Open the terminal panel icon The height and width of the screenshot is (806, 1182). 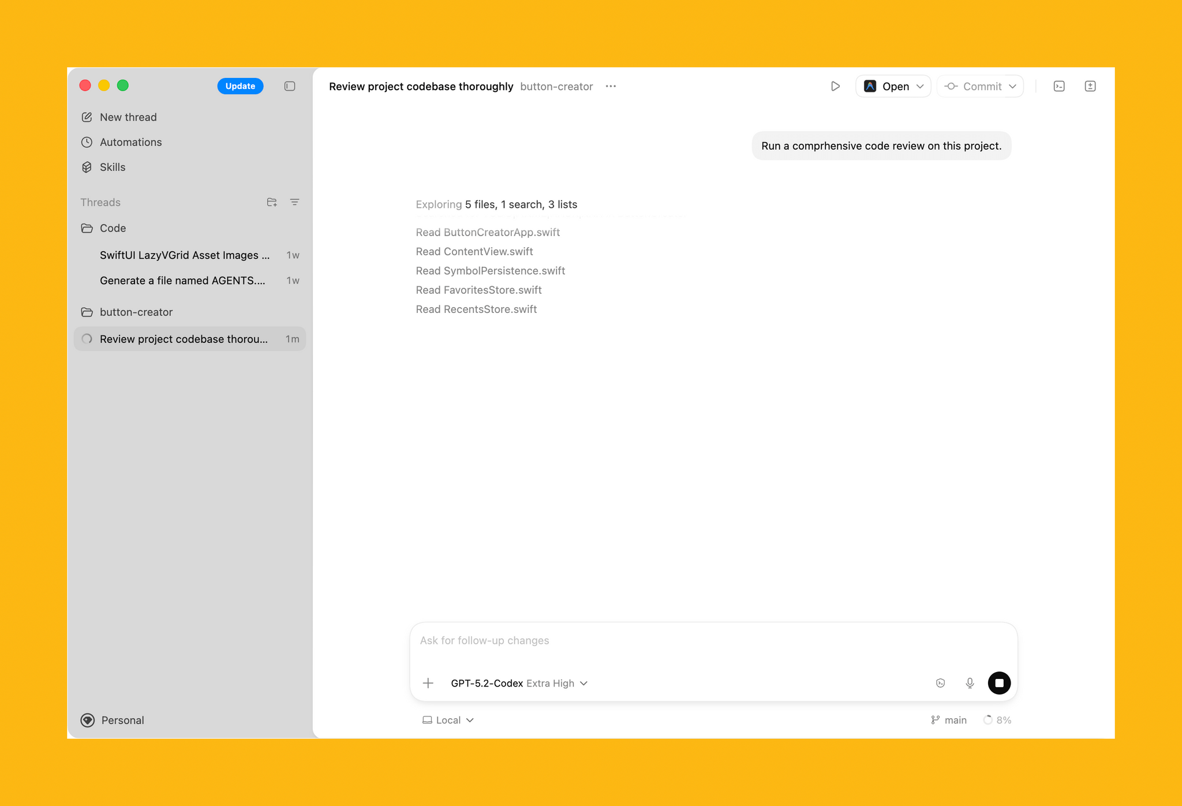click(x=1059, y=86)
